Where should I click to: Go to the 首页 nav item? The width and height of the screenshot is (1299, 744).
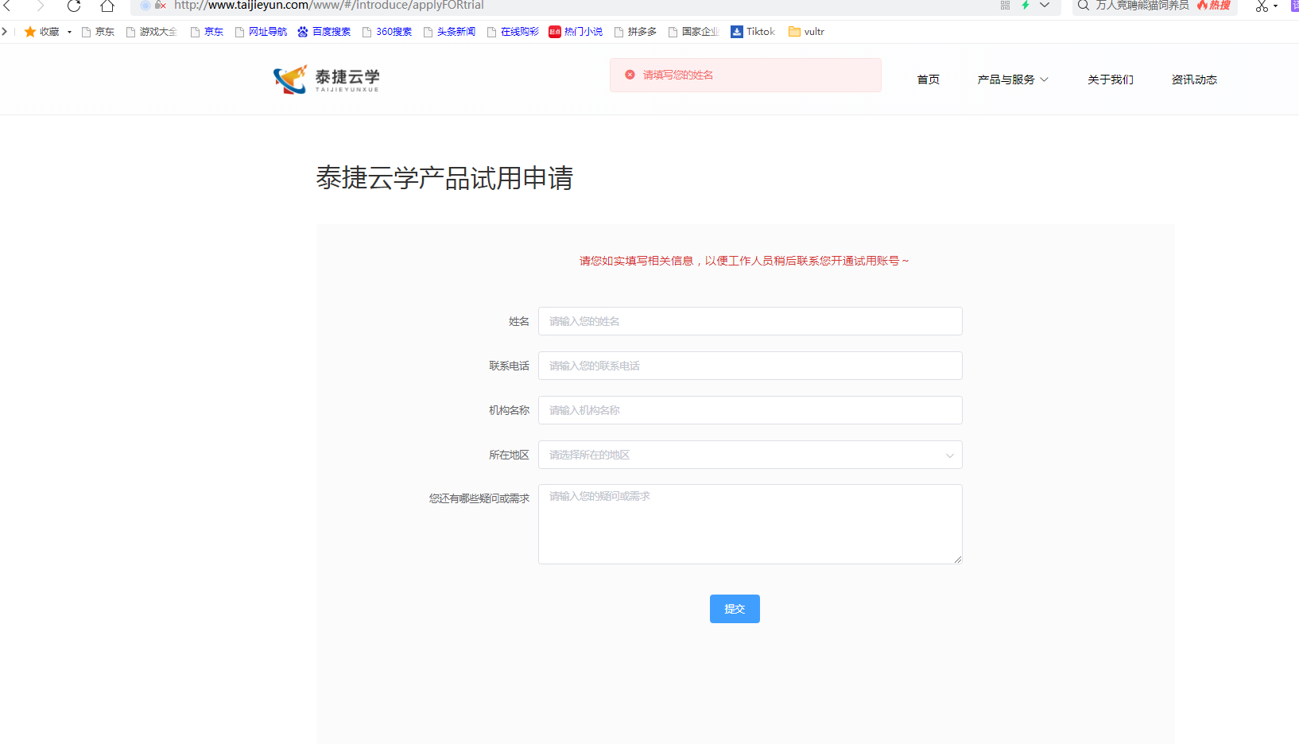(929, 79)
